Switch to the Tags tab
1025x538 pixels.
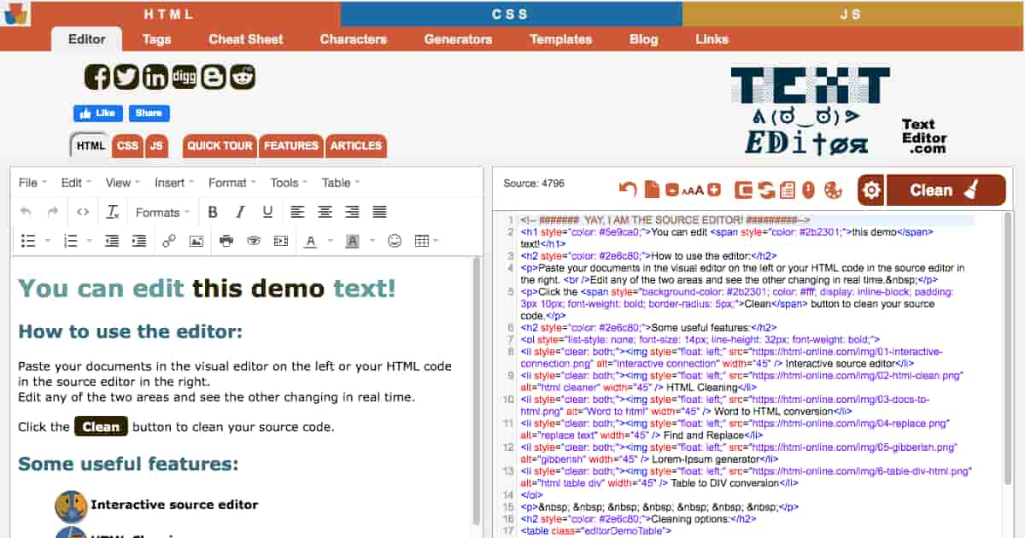[156, 39]
